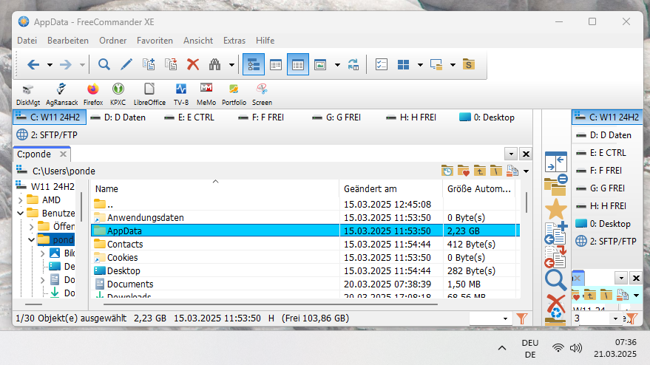Launch Firefox from the shortcut bar
The image size is (650, 365).
pos(93,95)
